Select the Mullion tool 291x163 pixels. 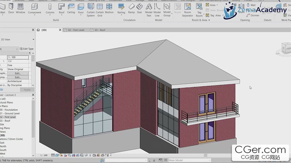109,8
